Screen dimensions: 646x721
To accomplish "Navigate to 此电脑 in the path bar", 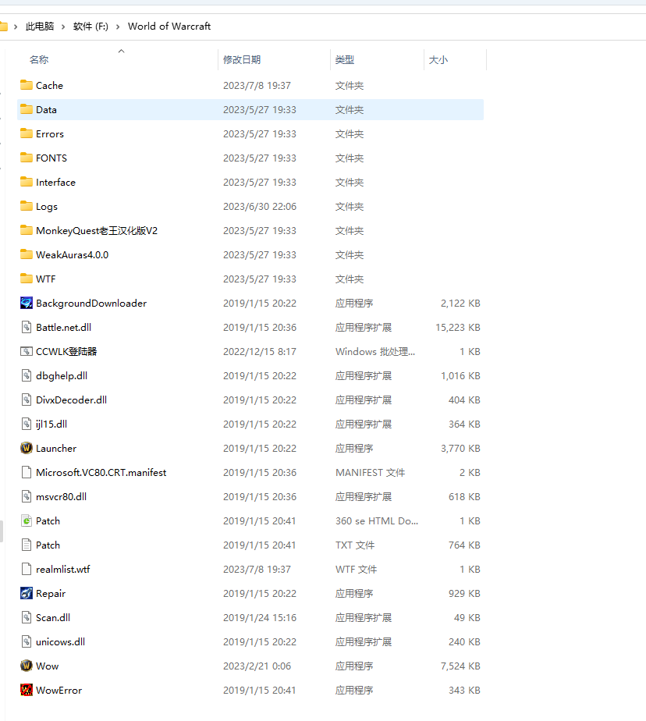I will click(x=40, y=26).
